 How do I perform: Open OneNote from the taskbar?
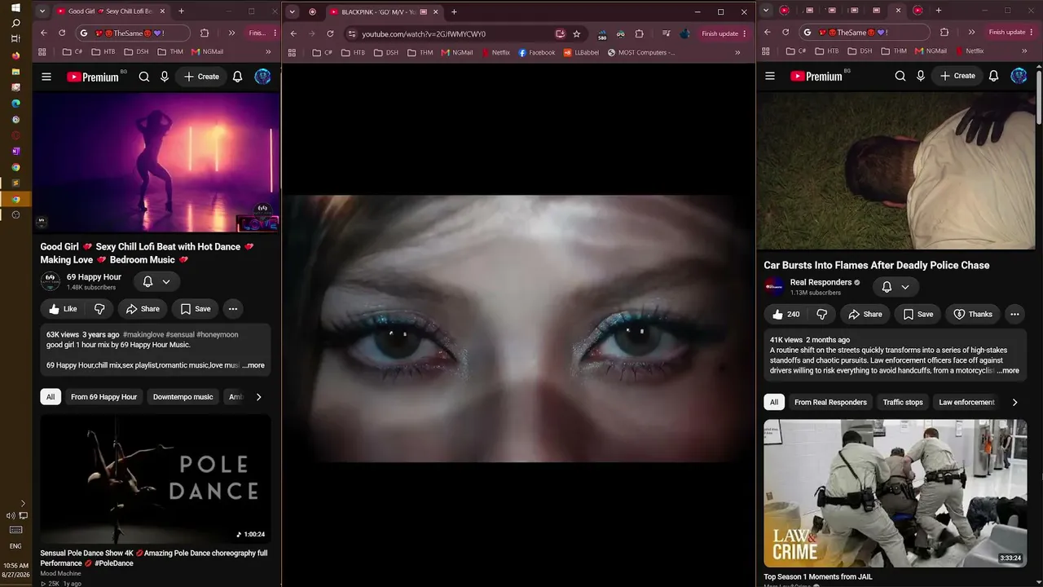15,151
